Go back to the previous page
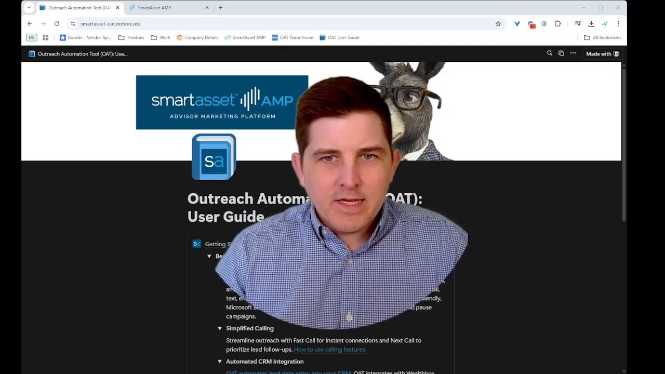Screen dimensions: 665x374 point(30,23)
